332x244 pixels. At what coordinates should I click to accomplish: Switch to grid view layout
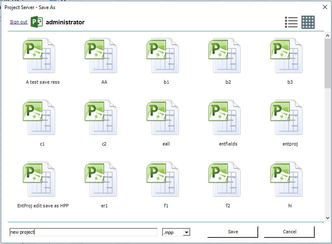307,22
